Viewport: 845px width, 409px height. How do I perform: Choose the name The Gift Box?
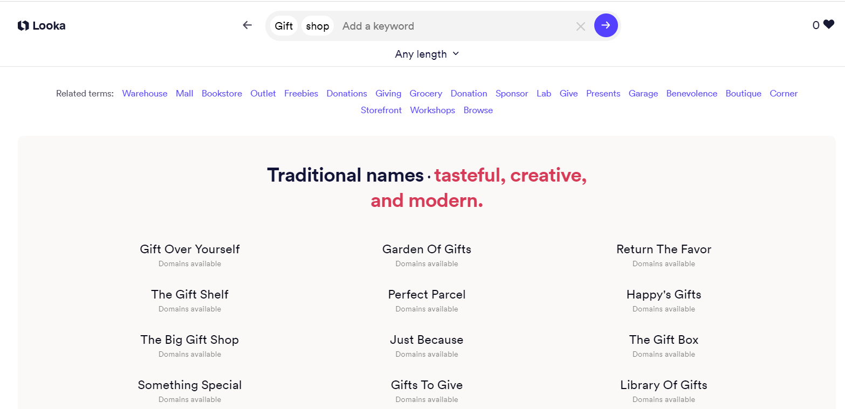(664, 339)
